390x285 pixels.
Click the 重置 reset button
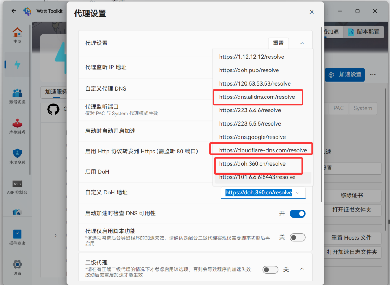[x=278, y=43]
